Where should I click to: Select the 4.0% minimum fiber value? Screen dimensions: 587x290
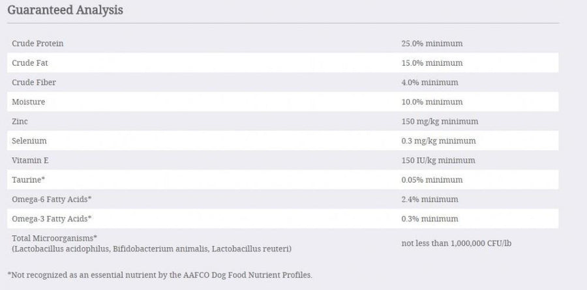point(430,82)
